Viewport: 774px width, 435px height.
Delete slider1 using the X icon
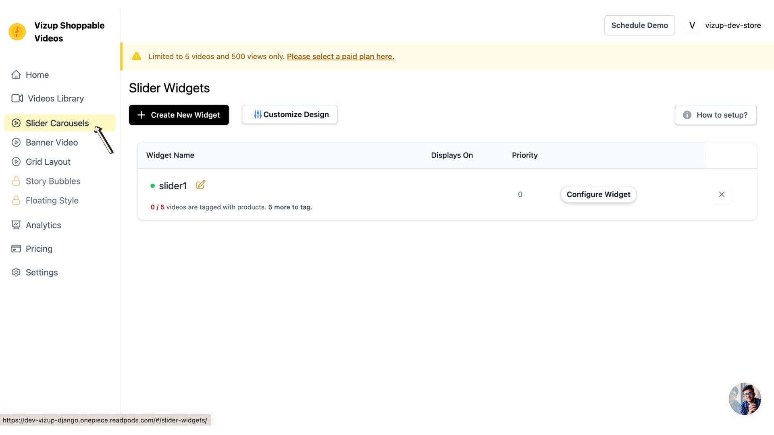722,195
